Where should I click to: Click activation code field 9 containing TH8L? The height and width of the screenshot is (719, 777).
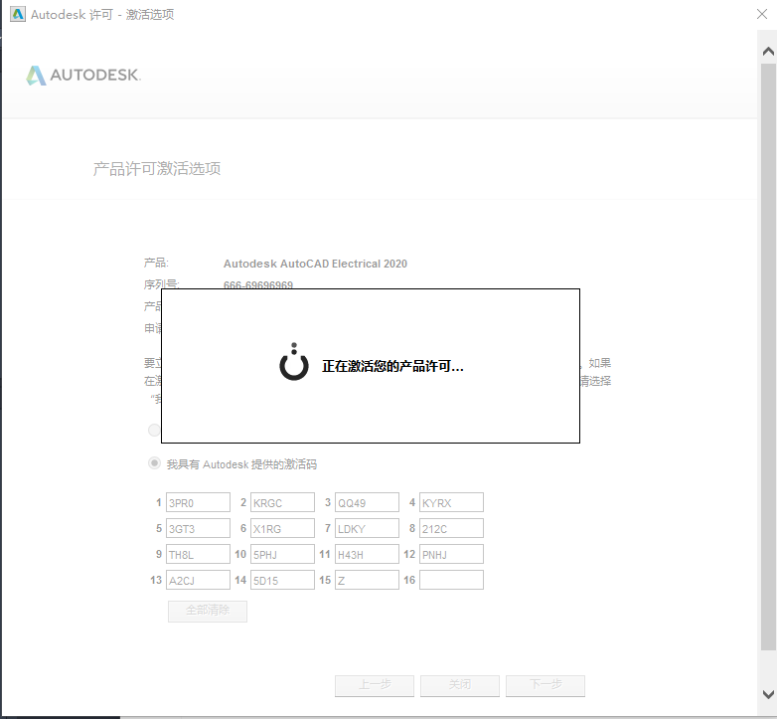click(x=198, y=554)
